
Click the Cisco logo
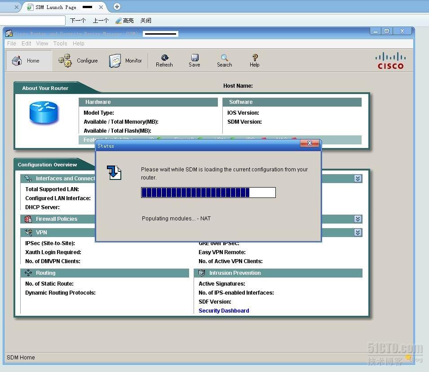(390, 61)
